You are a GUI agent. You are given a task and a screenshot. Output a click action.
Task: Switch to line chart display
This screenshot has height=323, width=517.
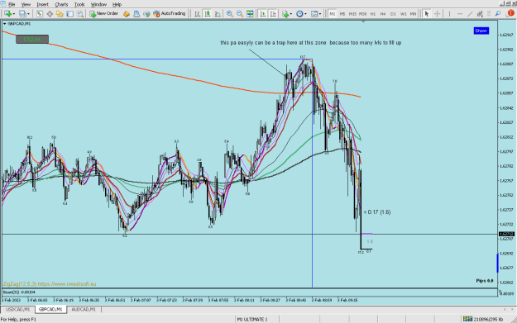coord(218,14)
